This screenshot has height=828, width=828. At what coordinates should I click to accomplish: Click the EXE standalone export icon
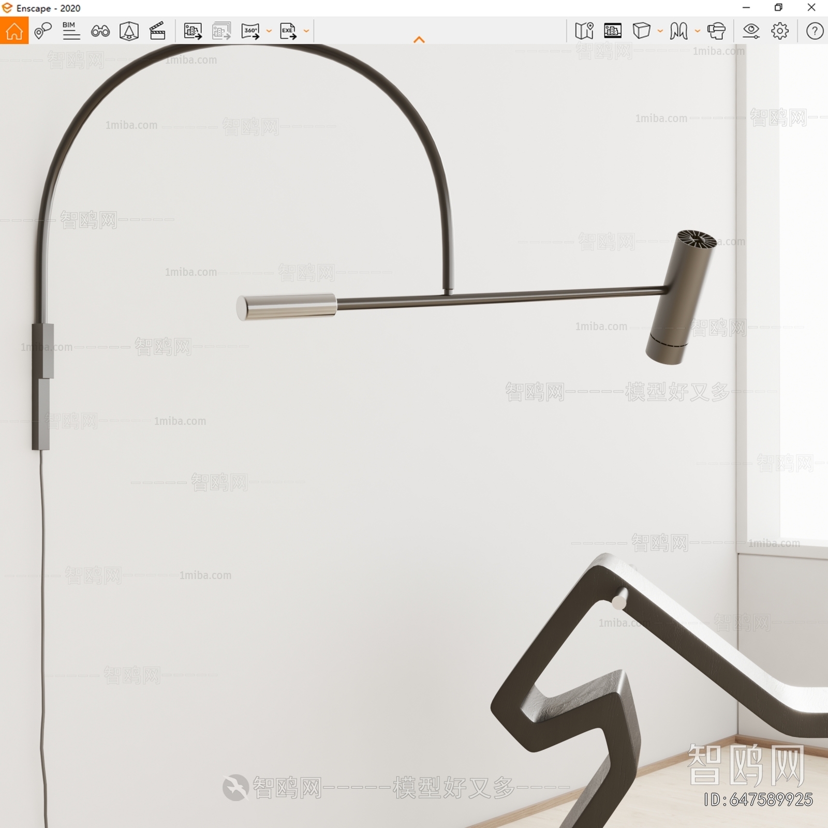point(288,31)
